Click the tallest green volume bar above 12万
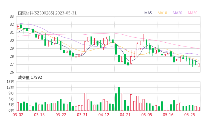The height and width of the screenshot is (121, 203). [119, 99]
